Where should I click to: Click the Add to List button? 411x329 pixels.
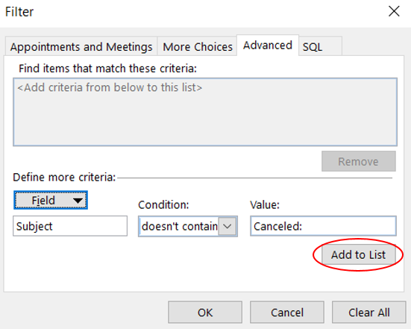[x=358, y=254]
